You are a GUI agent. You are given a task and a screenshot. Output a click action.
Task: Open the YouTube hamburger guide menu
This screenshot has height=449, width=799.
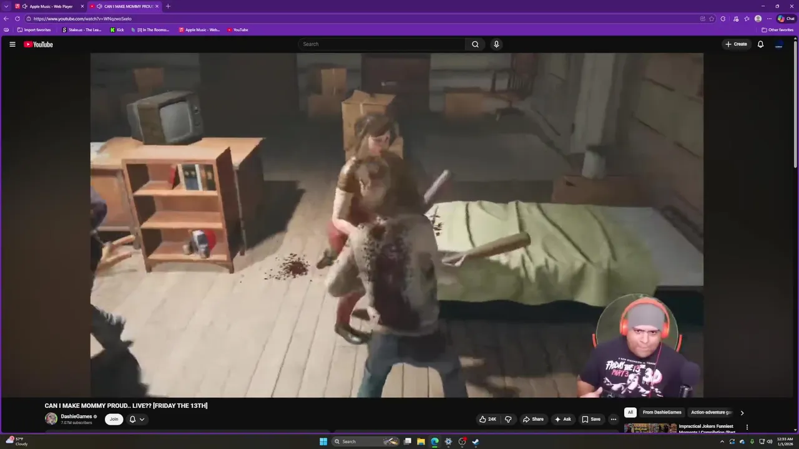[x=12, y=44]
